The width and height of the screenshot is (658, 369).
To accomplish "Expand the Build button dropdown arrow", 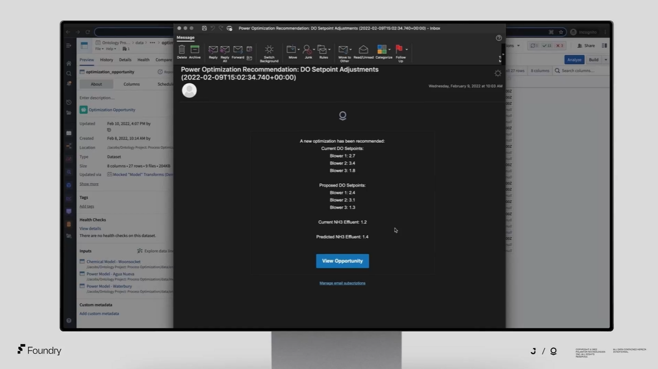I will [606, 59].
